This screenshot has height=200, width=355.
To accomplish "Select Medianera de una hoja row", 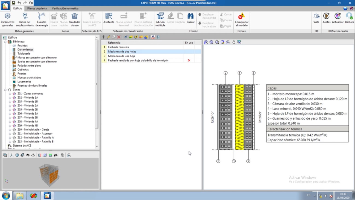I will [151, 56].
